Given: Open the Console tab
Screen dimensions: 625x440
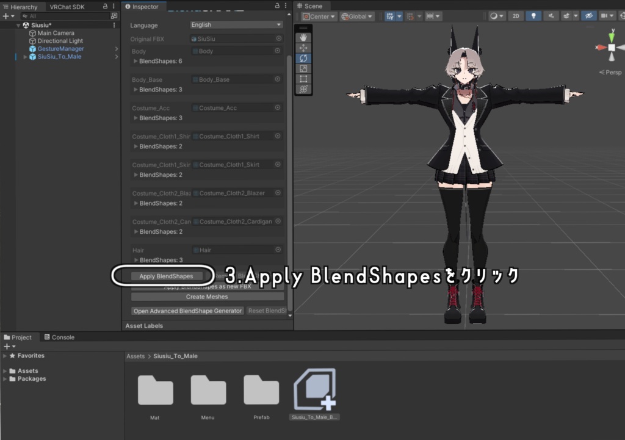Looking at the screenshot, I should (x=59, y=337).
